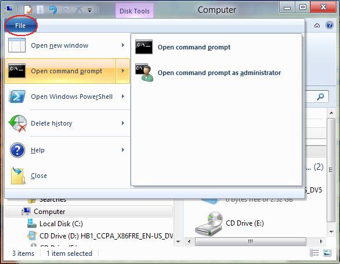
Task: Click horizontal scrollbar left arrow
Action: [x=189, y=241]
